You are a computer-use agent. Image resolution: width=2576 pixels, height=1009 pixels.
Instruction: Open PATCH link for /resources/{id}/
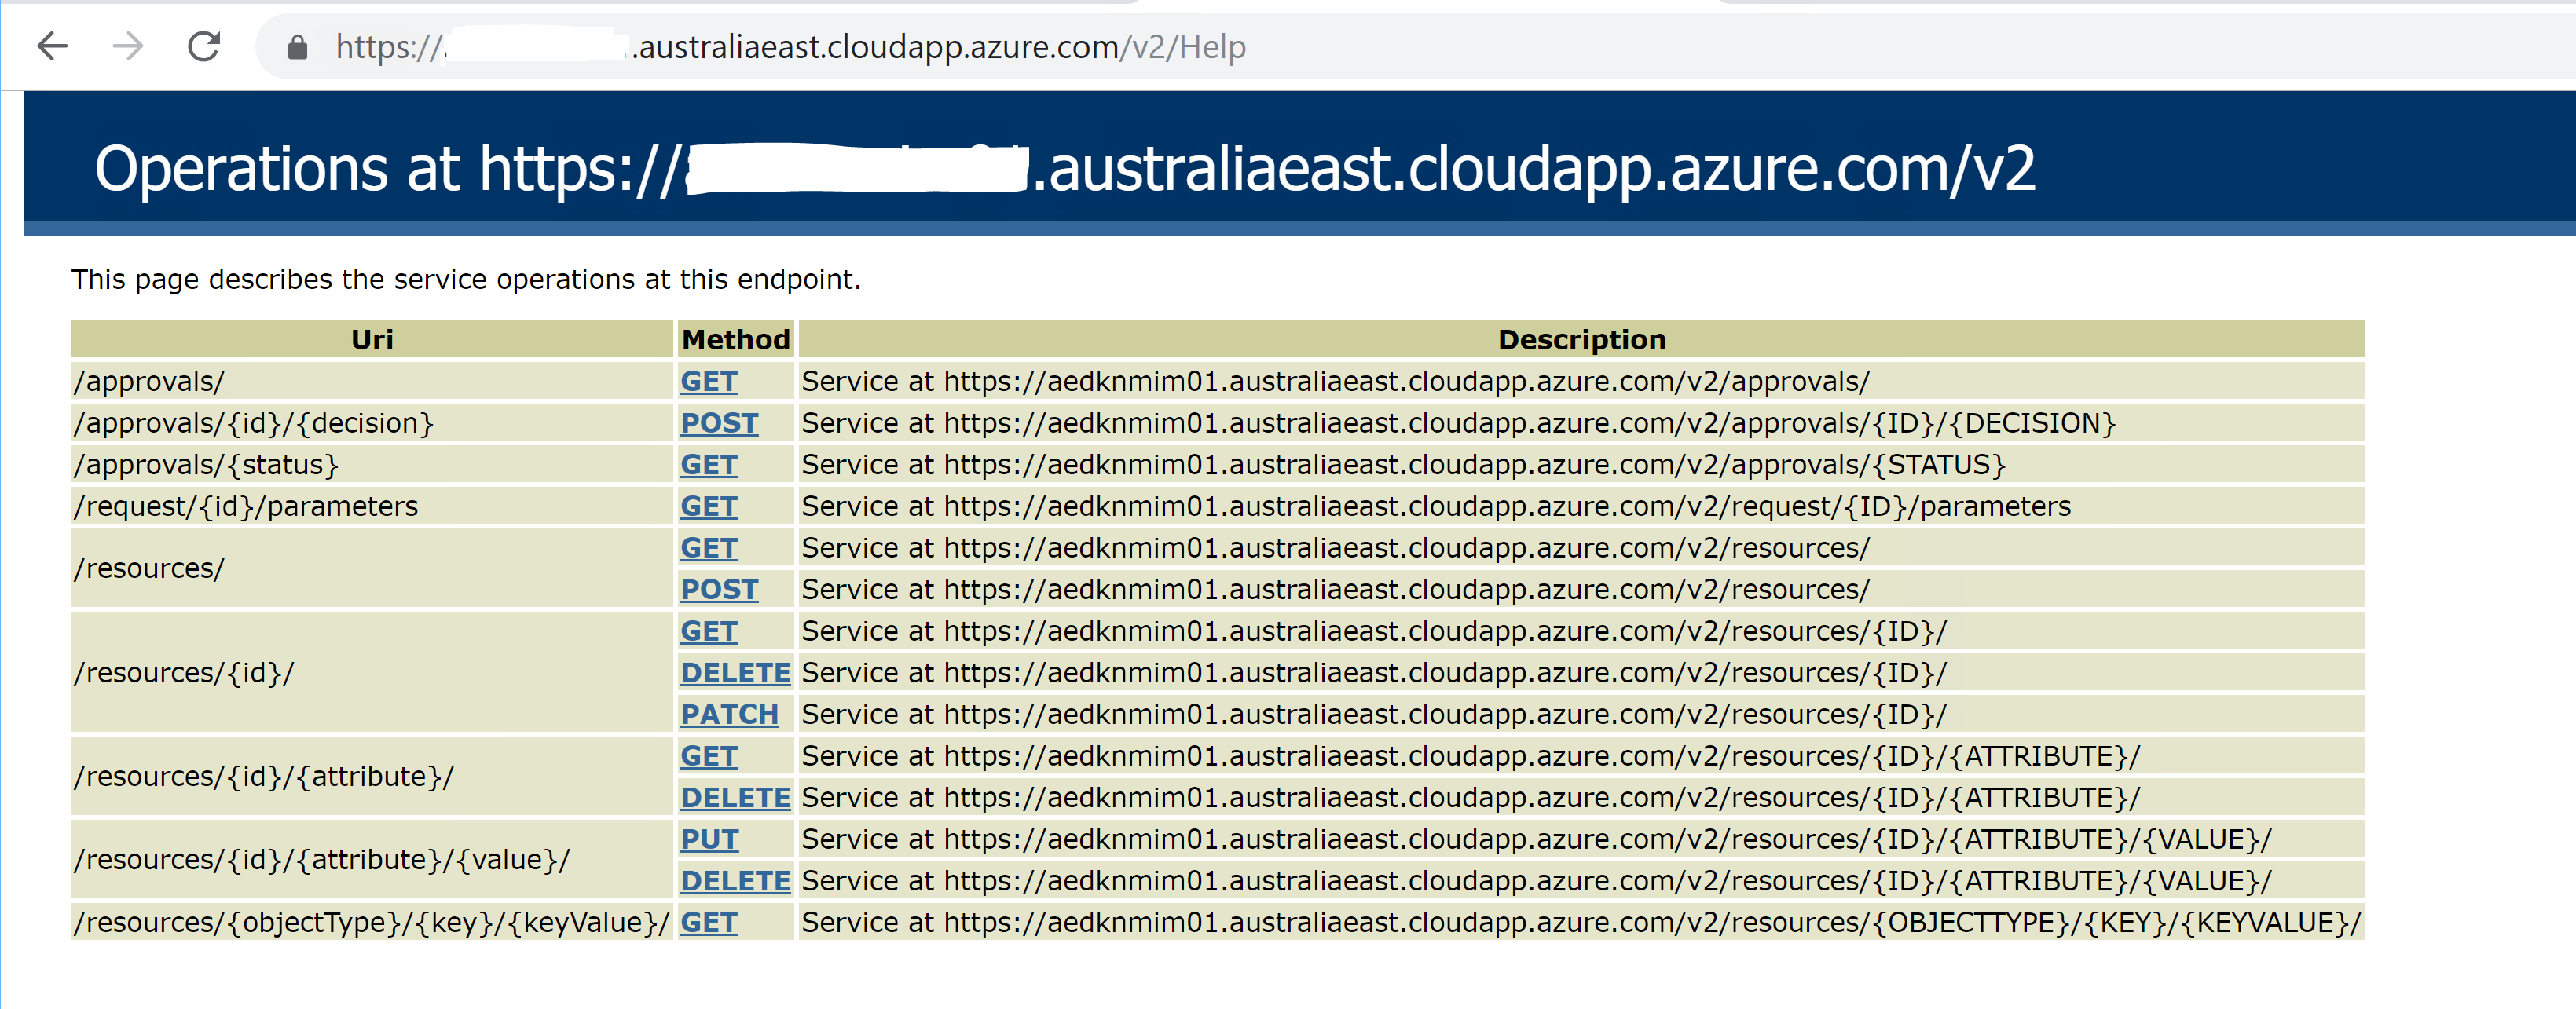tap(729, 715)
